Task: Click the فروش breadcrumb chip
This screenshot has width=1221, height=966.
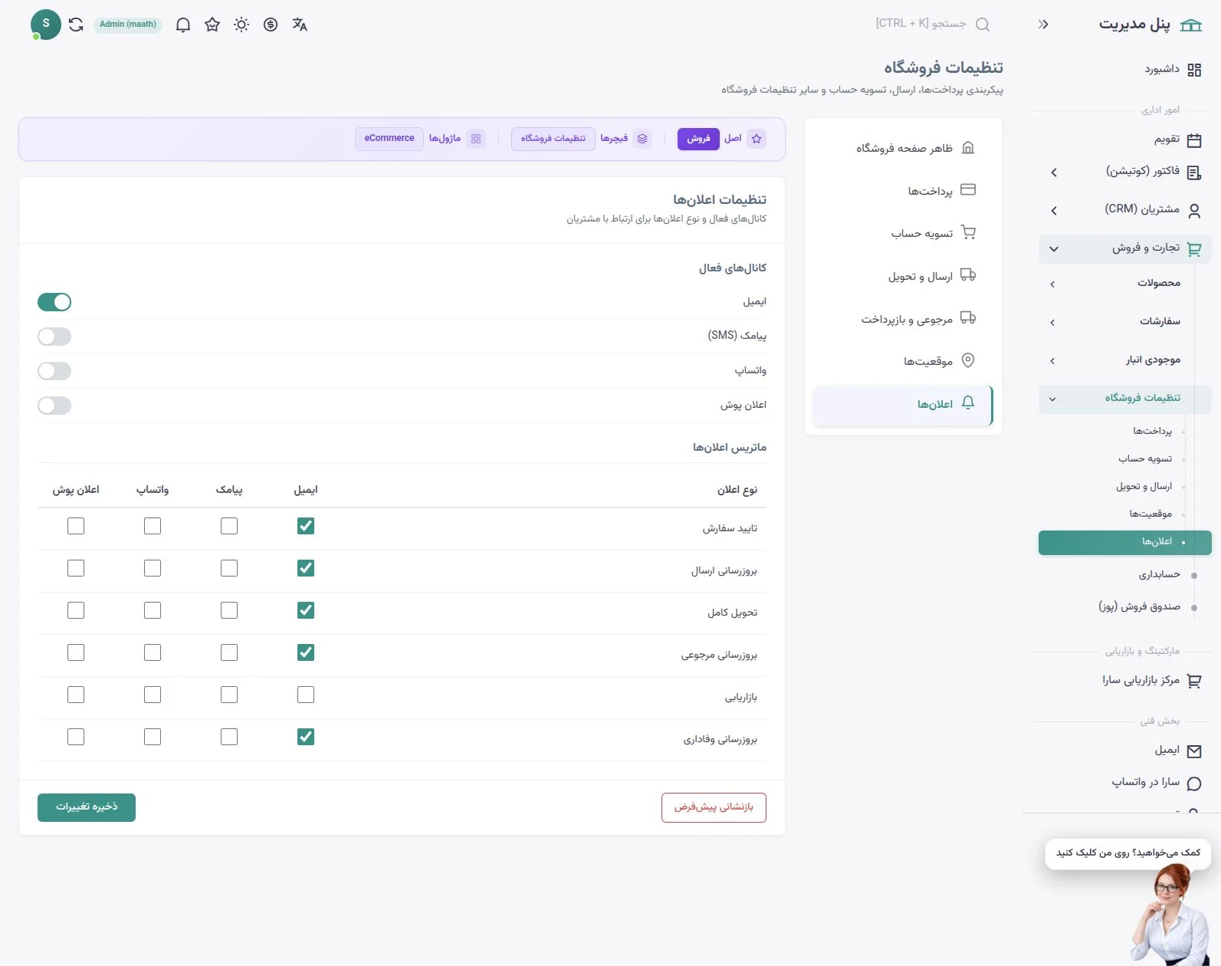Action: (698, 139)
